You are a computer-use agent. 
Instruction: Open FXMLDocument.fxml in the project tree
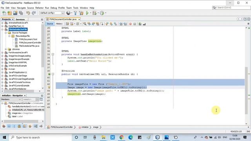(28, 39)
